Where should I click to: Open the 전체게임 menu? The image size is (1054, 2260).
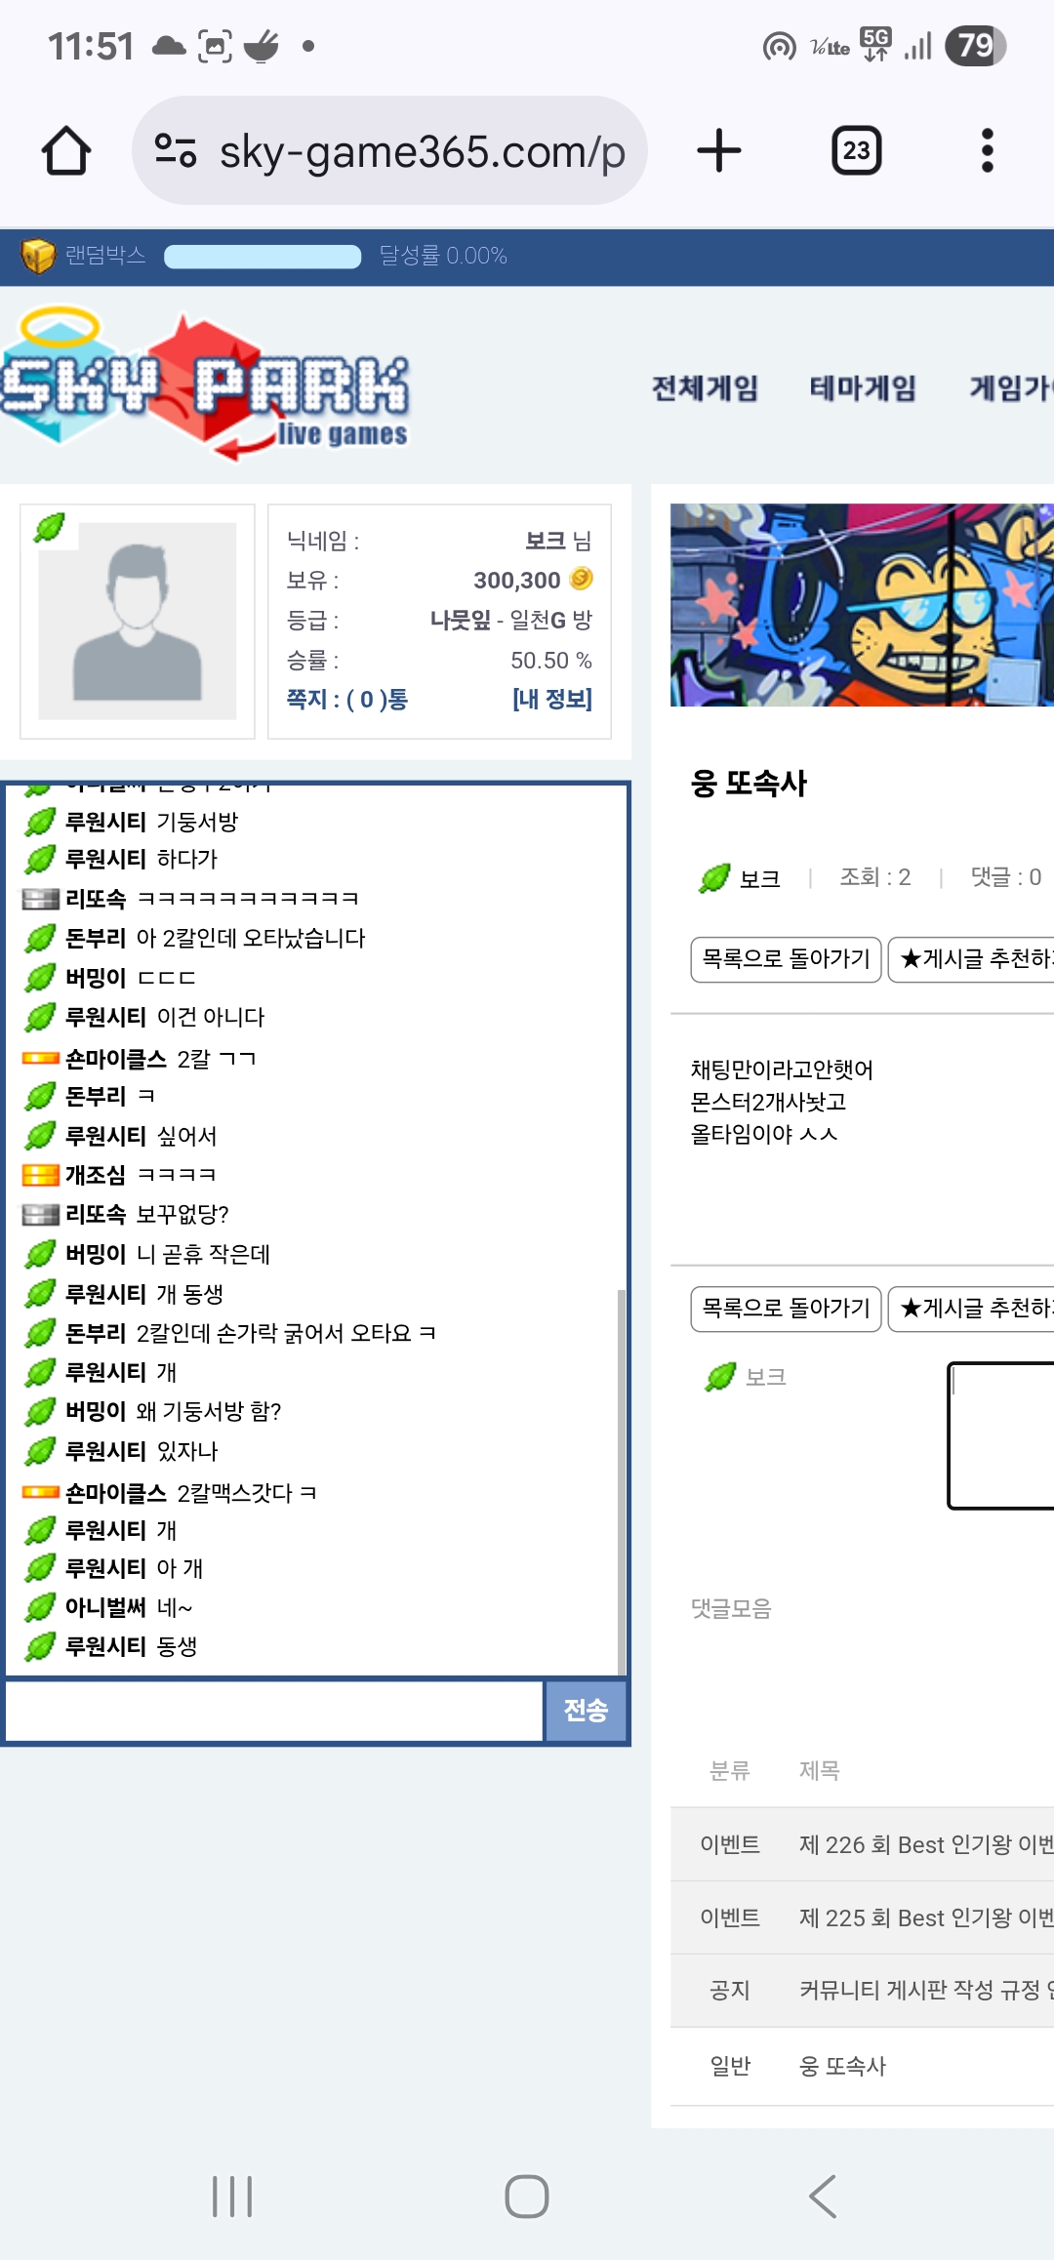tap(706, 388)
